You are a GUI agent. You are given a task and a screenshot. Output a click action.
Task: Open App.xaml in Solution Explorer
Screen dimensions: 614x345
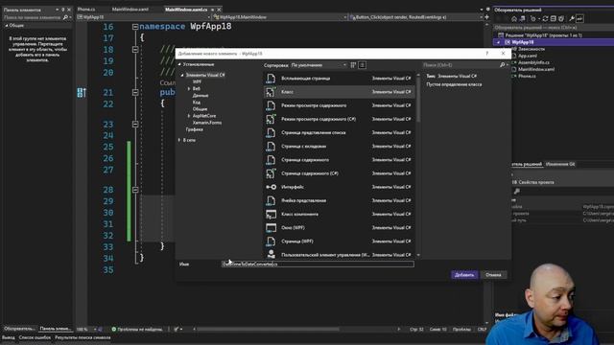coord(528,56)
